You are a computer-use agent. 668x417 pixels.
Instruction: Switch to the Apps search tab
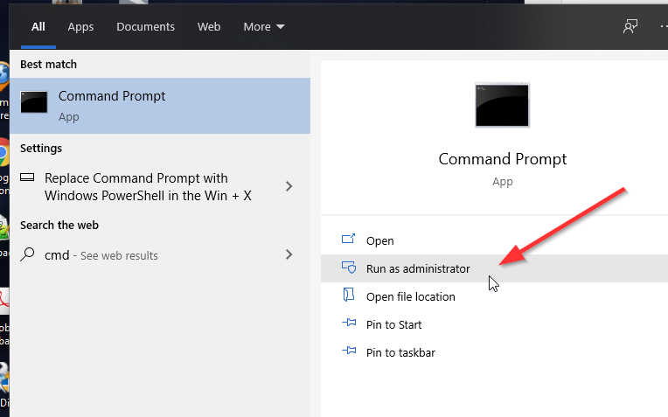click(80, 27)
